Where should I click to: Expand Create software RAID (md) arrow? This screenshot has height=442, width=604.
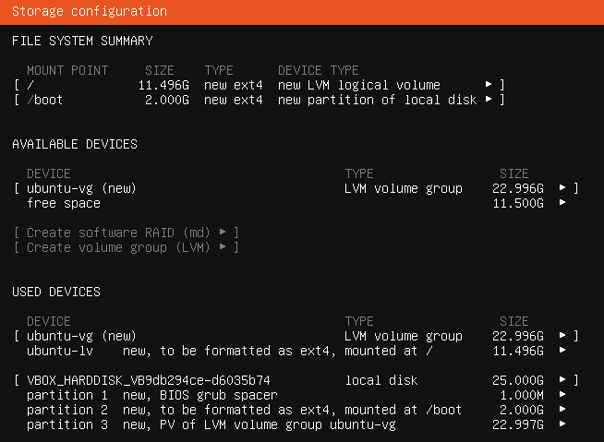223,233
